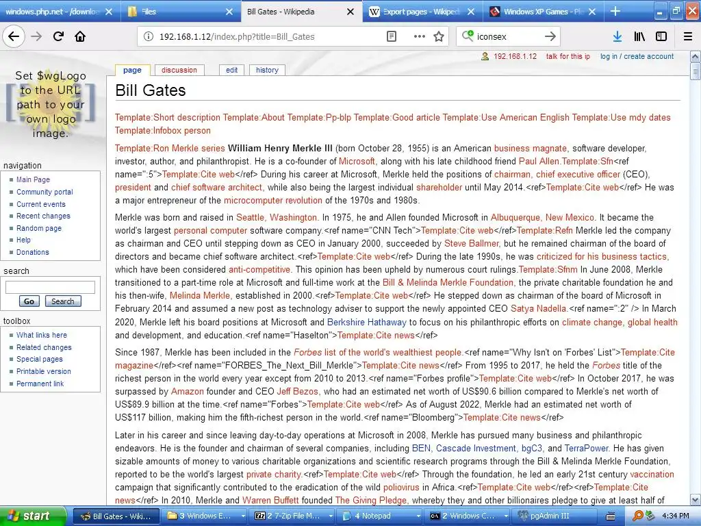Viewport: 701px width, 526px height.
Task: Open the wiki edit tab
Action: [231, 70]
